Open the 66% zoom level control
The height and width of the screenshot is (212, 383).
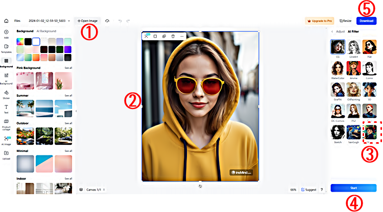click(293, 190)
